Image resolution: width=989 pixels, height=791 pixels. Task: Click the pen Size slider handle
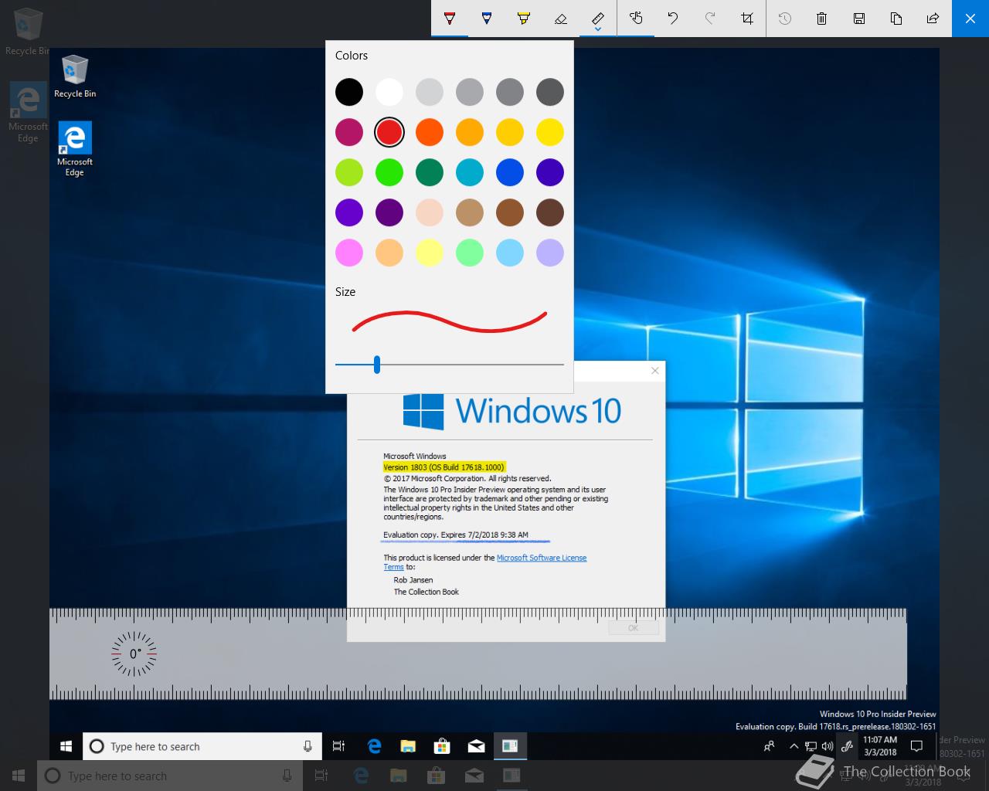tap(377, 365)
